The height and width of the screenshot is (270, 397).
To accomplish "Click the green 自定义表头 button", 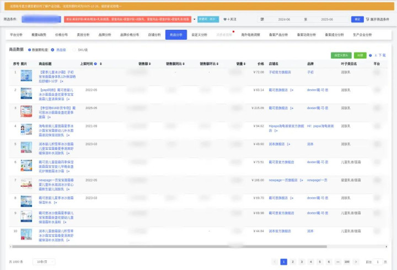I will [x=341, y=55].
